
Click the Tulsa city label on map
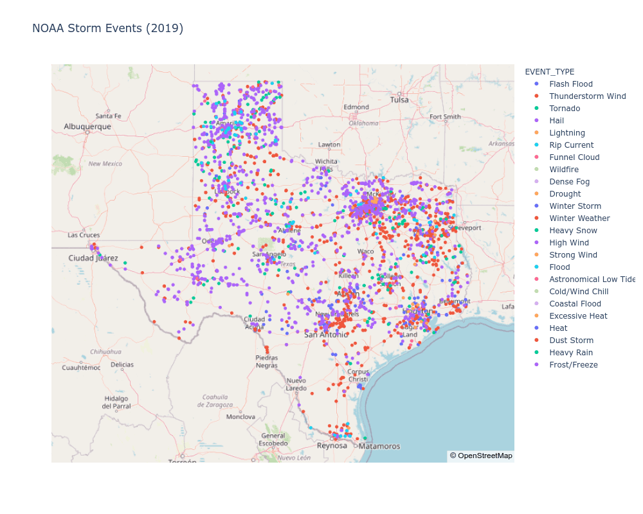point(399,100)
